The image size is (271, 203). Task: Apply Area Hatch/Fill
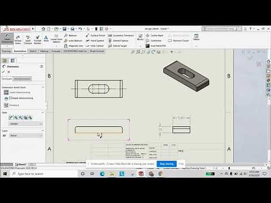156,46
